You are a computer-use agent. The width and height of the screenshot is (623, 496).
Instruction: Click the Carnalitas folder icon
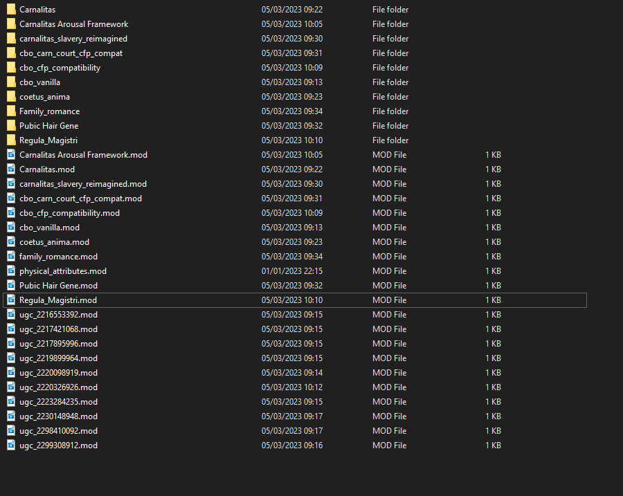[11, 9]
